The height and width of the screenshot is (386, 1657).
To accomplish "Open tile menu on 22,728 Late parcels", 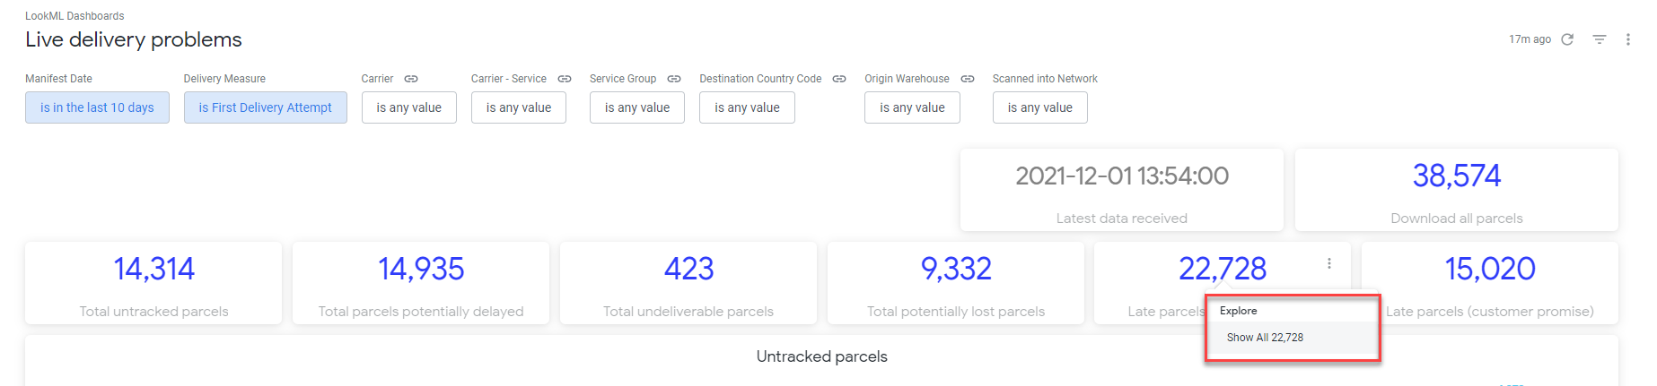I will click(1329, 263).
